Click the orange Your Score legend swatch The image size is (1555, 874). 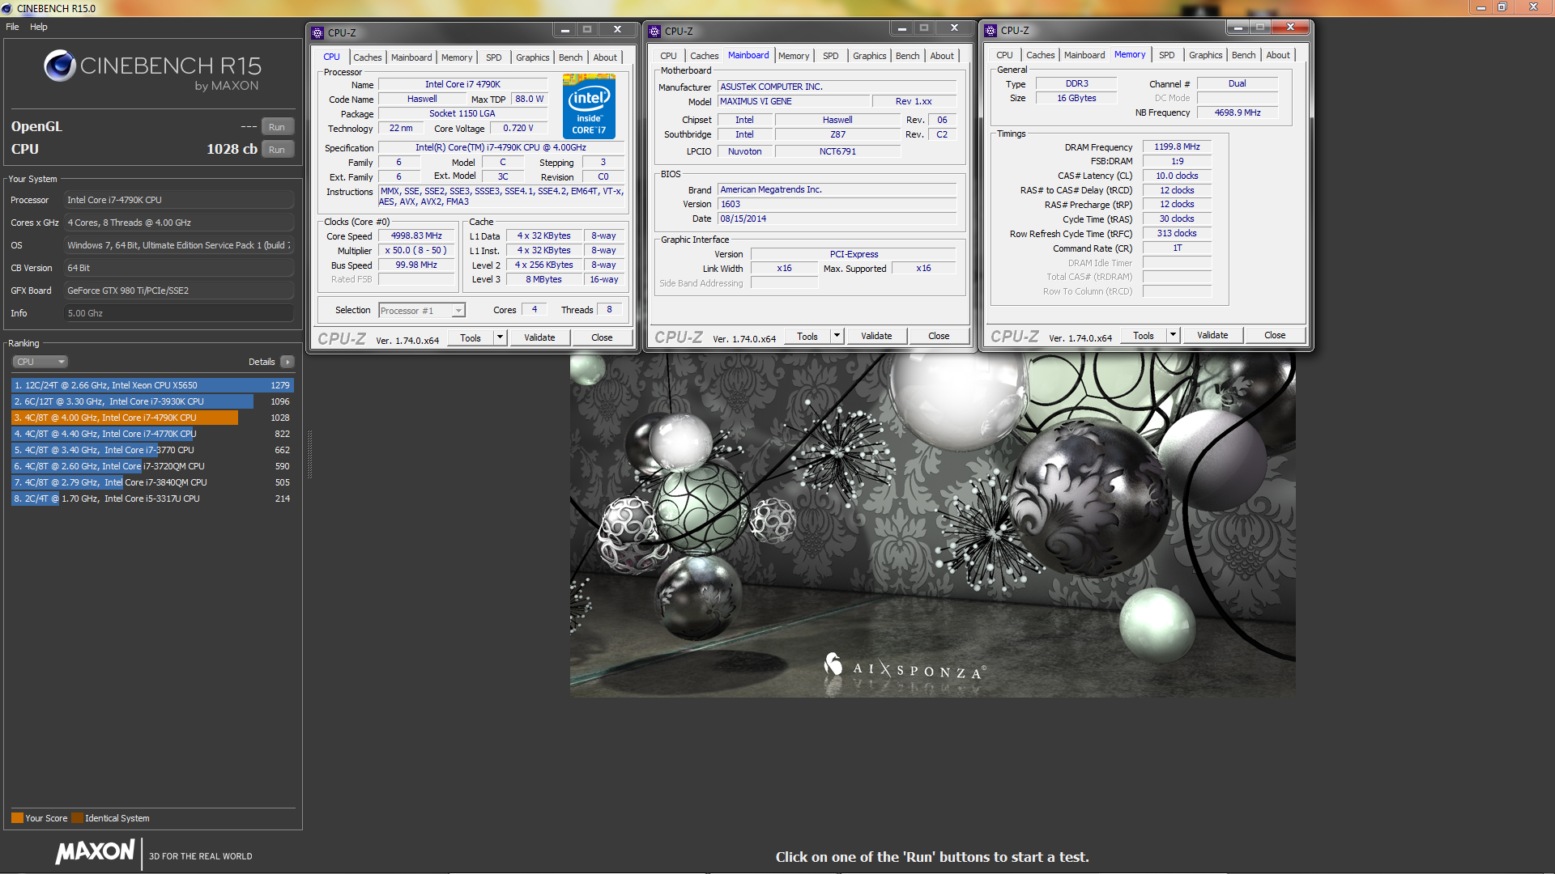[x=17, y=818]
